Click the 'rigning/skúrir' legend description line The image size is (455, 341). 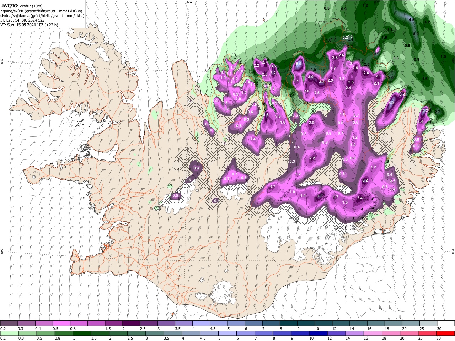(x=41, y=11)
